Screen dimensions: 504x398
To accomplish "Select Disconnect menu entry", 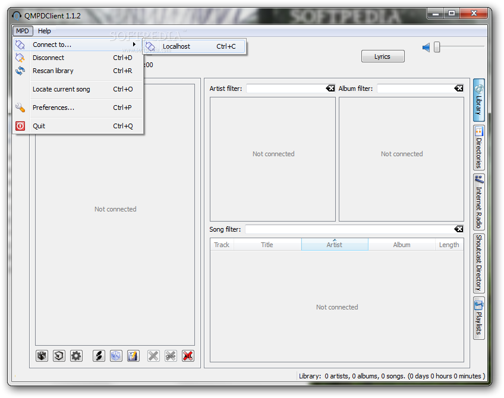I will [78, 58].
